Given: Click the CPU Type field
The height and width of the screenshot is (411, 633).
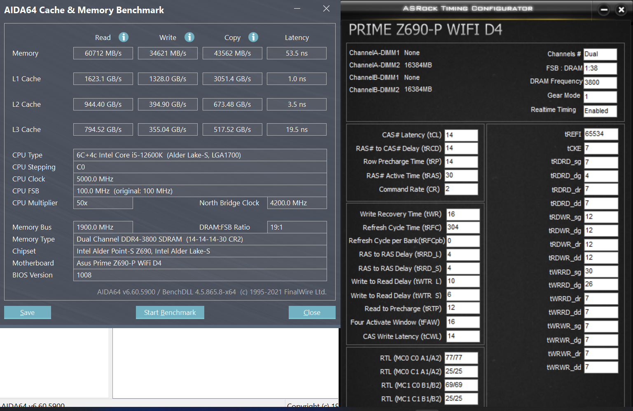Looking at the screenshot, I should pos(200,155).
